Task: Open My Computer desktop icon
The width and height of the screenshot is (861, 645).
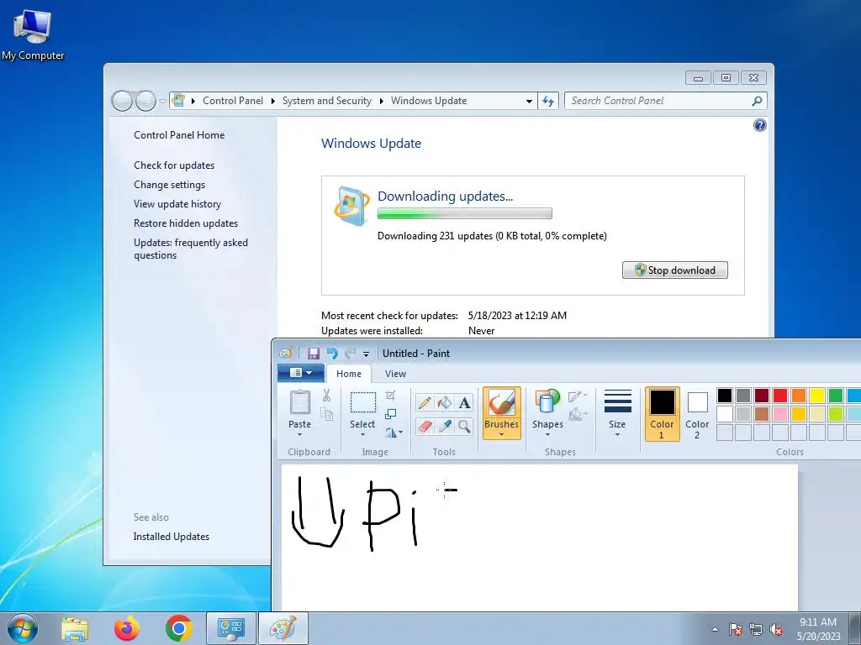Action: tap(33, 34)
